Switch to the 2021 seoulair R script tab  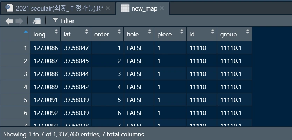pos(58,8)
